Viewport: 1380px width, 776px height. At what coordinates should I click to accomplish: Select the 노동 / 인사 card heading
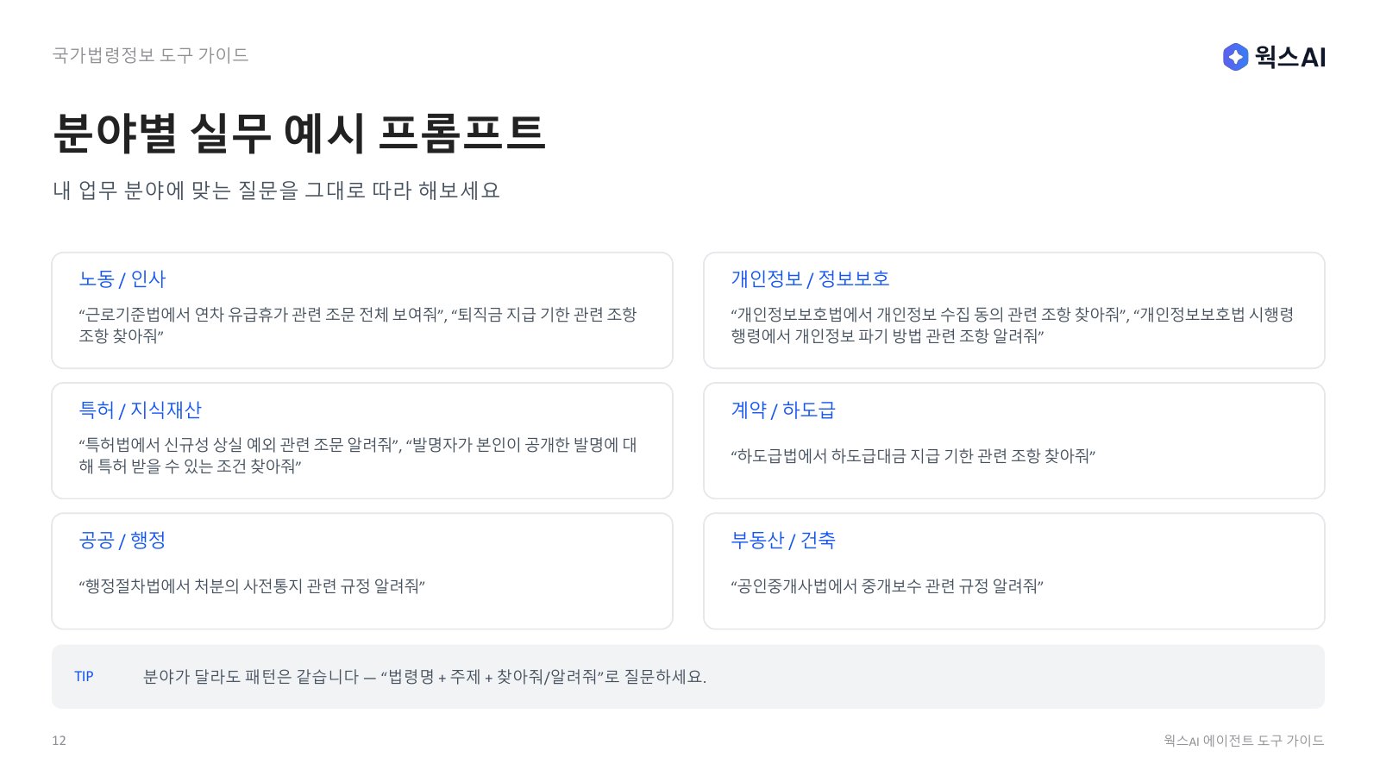(x=122, y=278)
